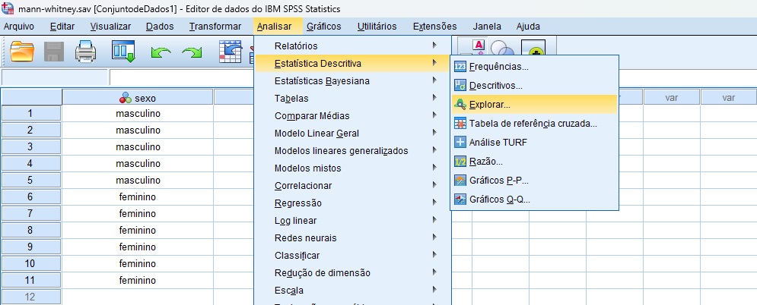The height and width of the screenshot is (305, 757).
Task: Open the Editar menu
Action: tap(62, 27)
